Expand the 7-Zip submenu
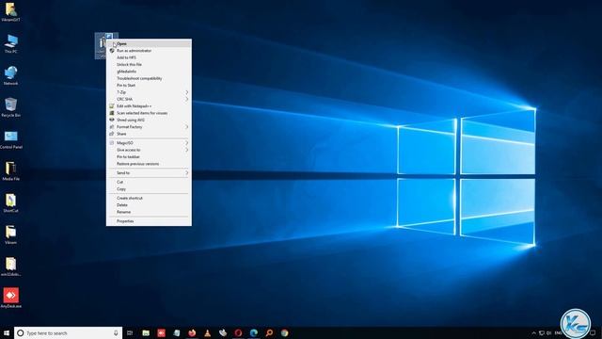The width and height of the screenshot is (602, 339). tap(149, 92)
